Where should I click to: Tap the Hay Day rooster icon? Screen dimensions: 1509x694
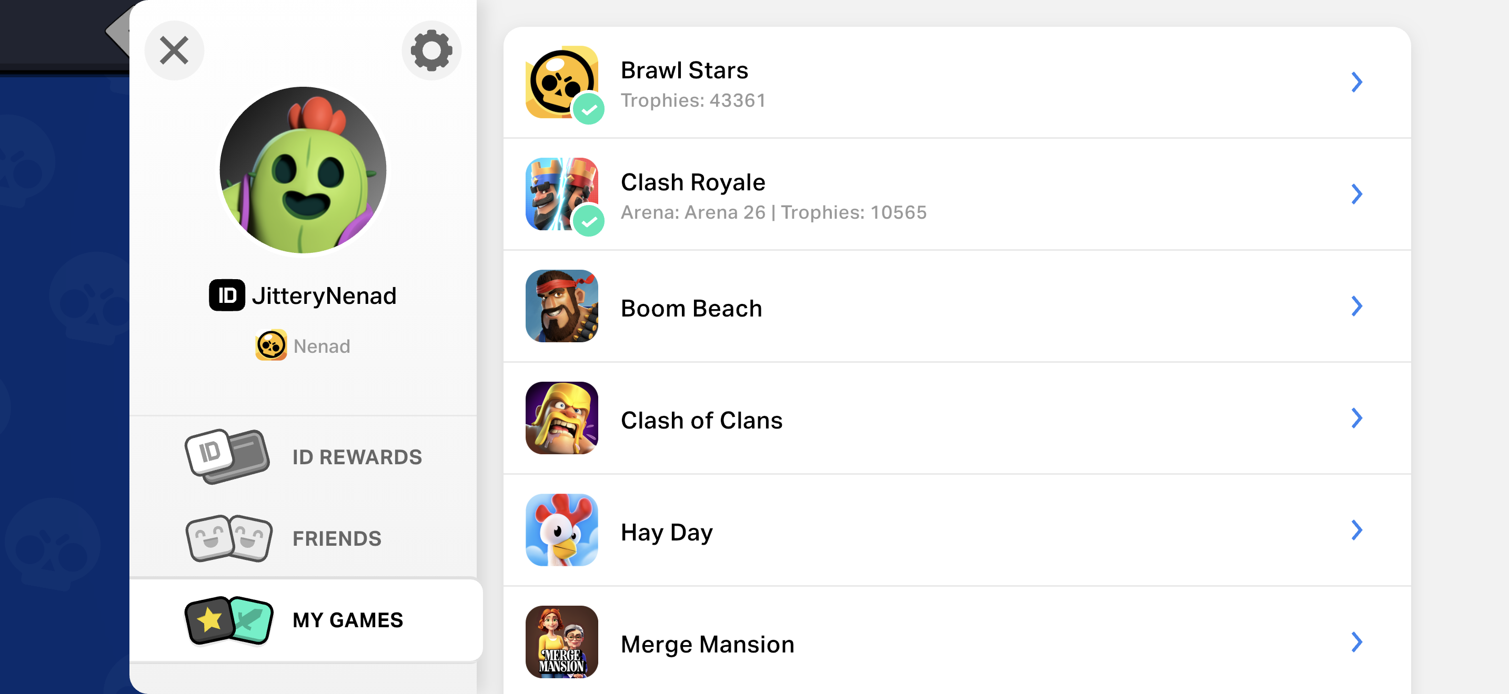click(561, 530)
